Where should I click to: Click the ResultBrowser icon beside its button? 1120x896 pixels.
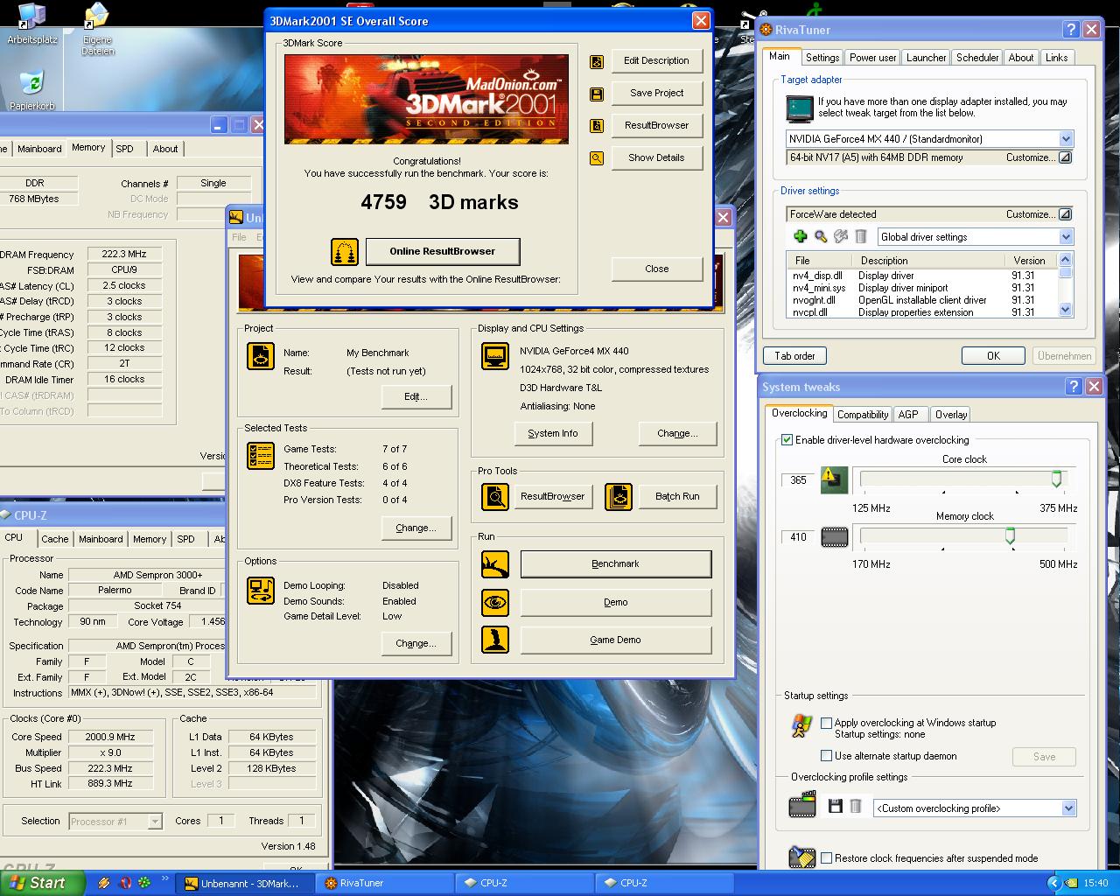pyautogui.click(x=597, y=126)
